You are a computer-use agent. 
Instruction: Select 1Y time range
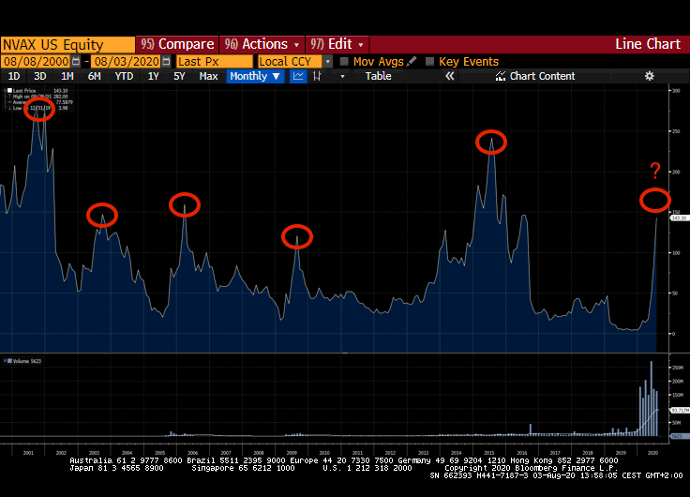[x=153, y=76]
